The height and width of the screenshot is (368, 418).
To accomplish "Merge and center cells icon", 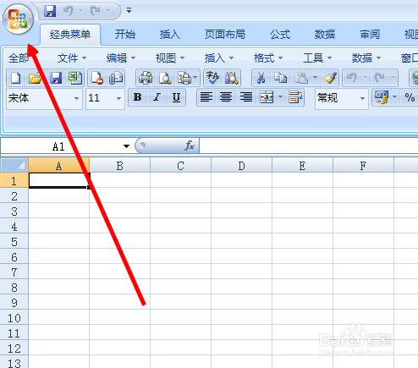I will (267, 97).
